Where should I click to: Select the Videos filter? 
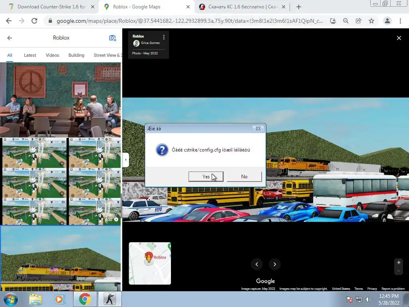52,55
